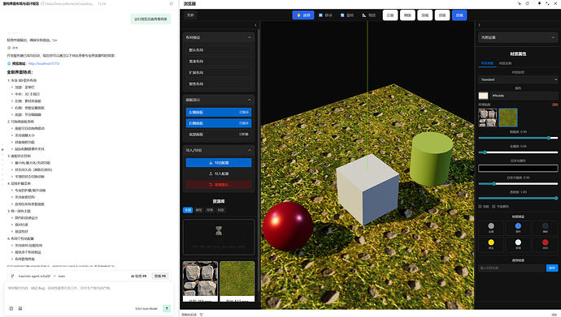
Task: Select the blue perspective view button
Action: pyautogui.click(x=459, y=15)
